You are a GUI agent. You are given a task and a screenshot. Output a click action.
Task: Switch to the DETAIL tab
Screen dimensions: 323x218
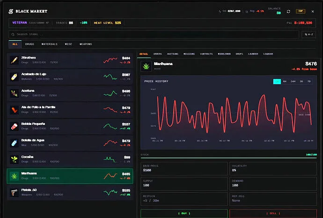[144, 54]
